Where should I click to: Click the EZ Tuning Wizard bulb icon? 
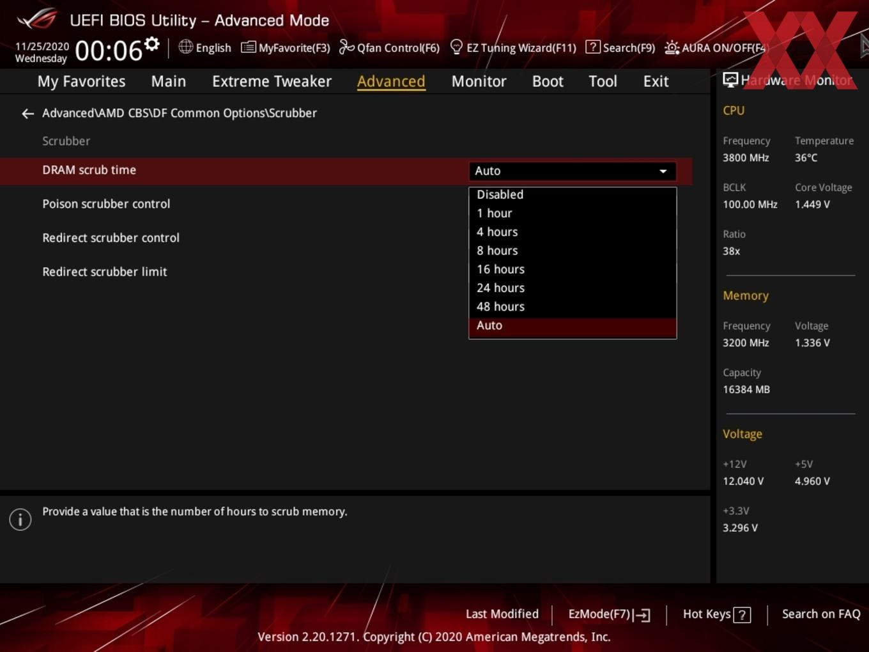(x=456, y=47)
